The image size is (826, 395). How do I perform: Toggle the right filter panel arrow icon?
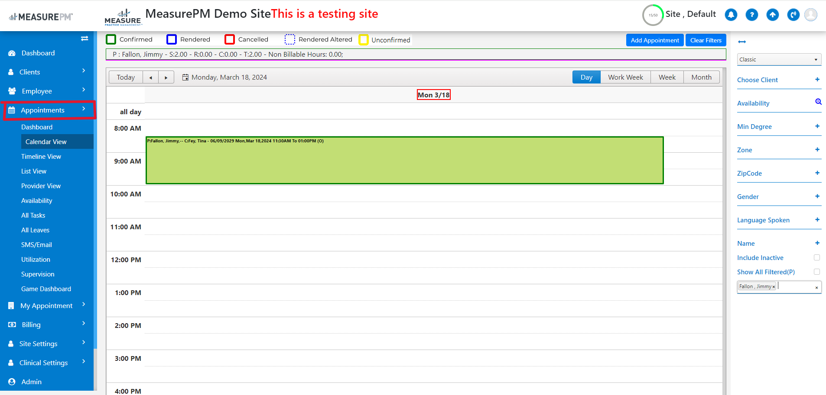[x=742, y=42]
